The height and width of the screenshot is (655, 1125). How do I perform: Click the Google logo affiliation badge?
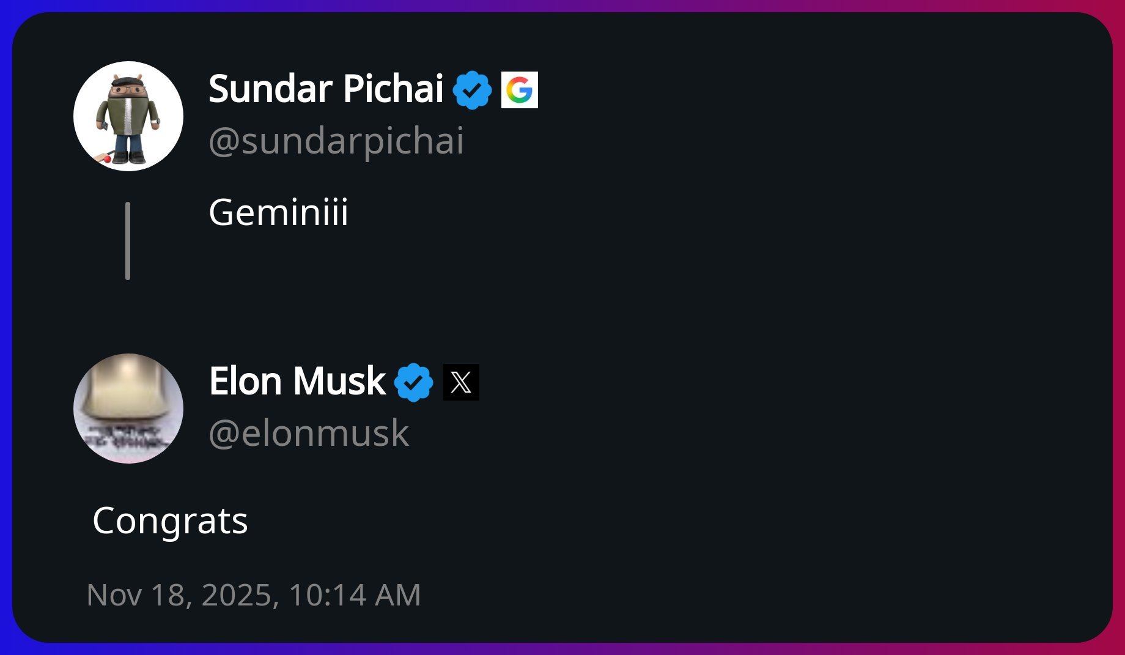520,90
